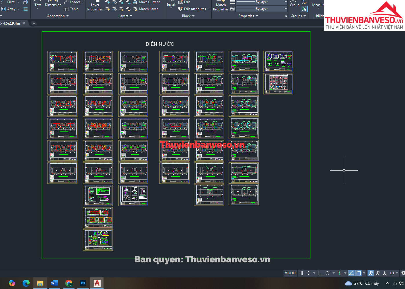405x289 pixels.
Task: Toggle Ortho mode in status bar
Action: 320,273
